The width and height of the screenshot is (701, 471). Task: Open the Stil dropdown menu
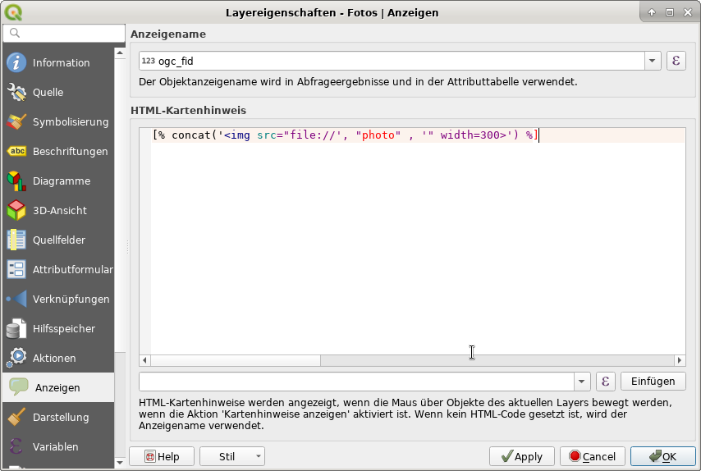point(231,456)
